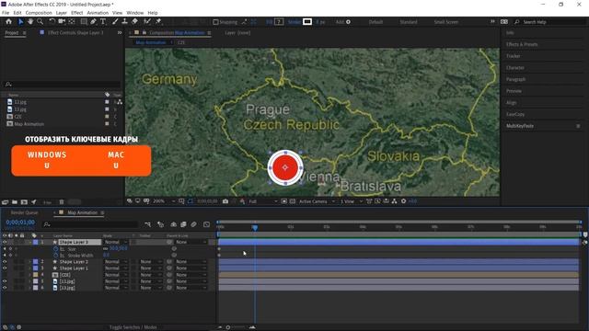Viewport: 589px width, 331px height.
Task: Select the Clone Stamp tool
Action: (x=125, y=22)
